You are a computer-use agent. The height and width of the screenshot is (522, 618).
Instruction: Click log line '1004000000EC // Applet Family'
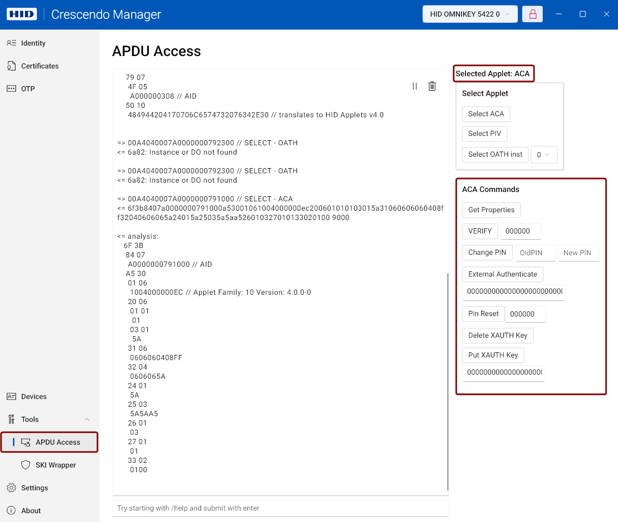coord(220,292)
